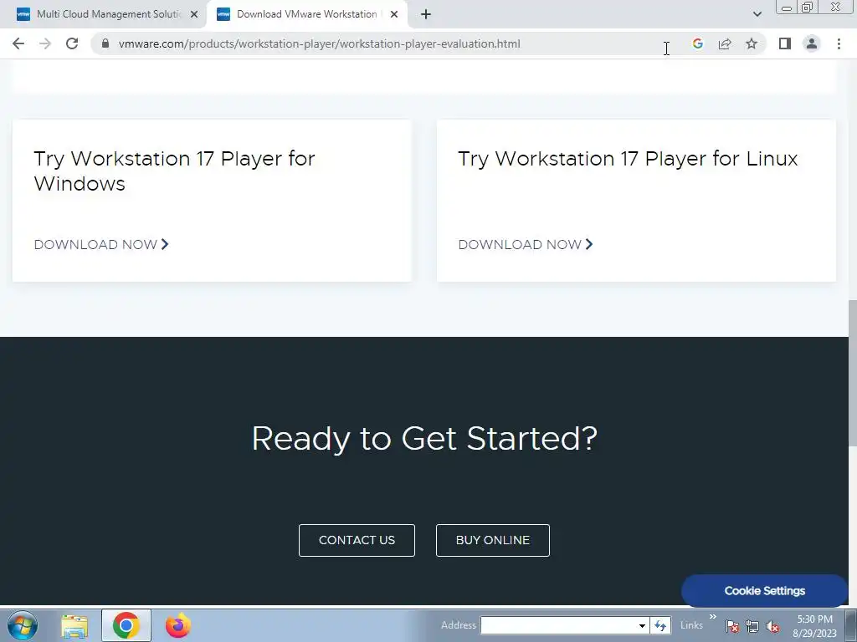The width and height of the screenshot is (857, 642).
Task: Click the taskbar Address input field
Action: coord(558,625)
